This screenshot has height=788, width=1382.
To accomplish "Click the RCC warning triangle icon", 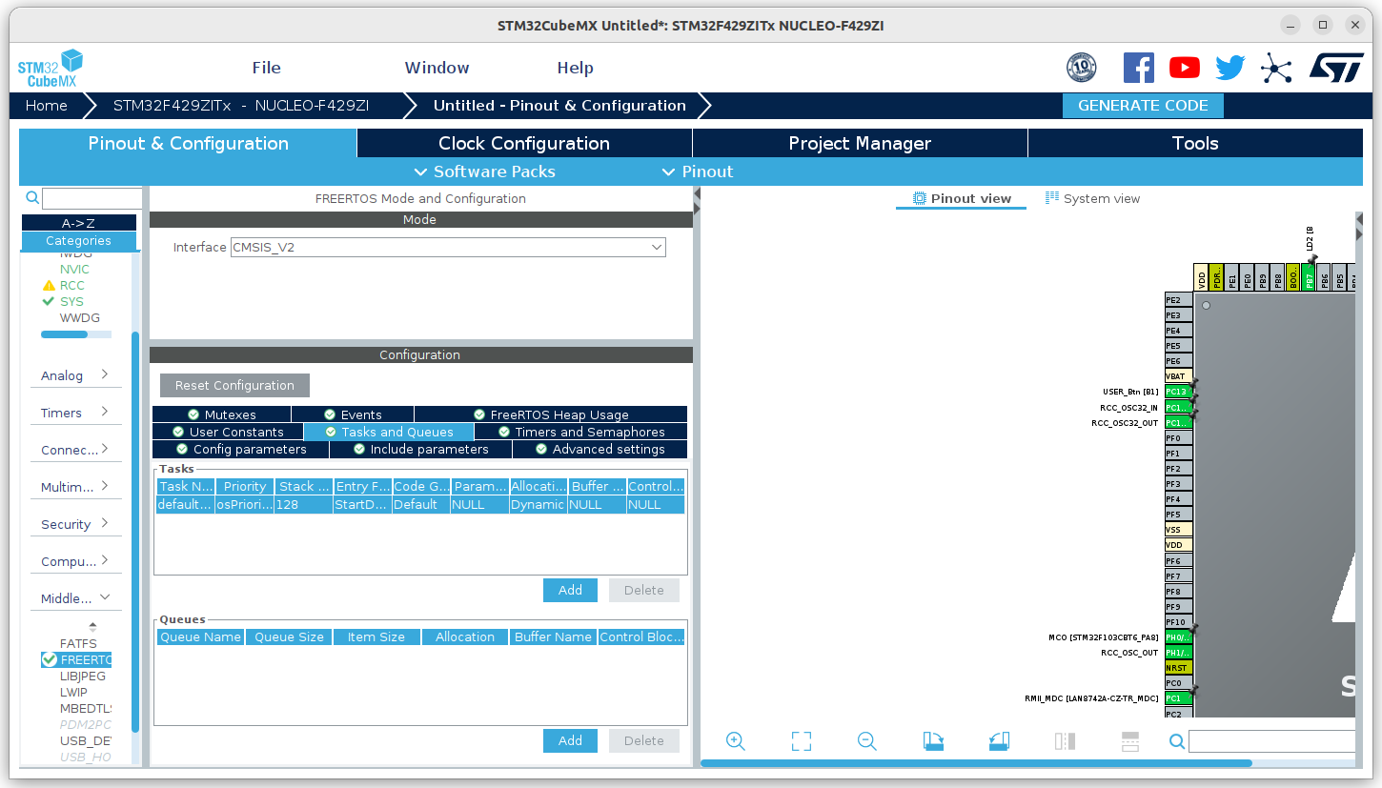I will (x=49, y=286).
